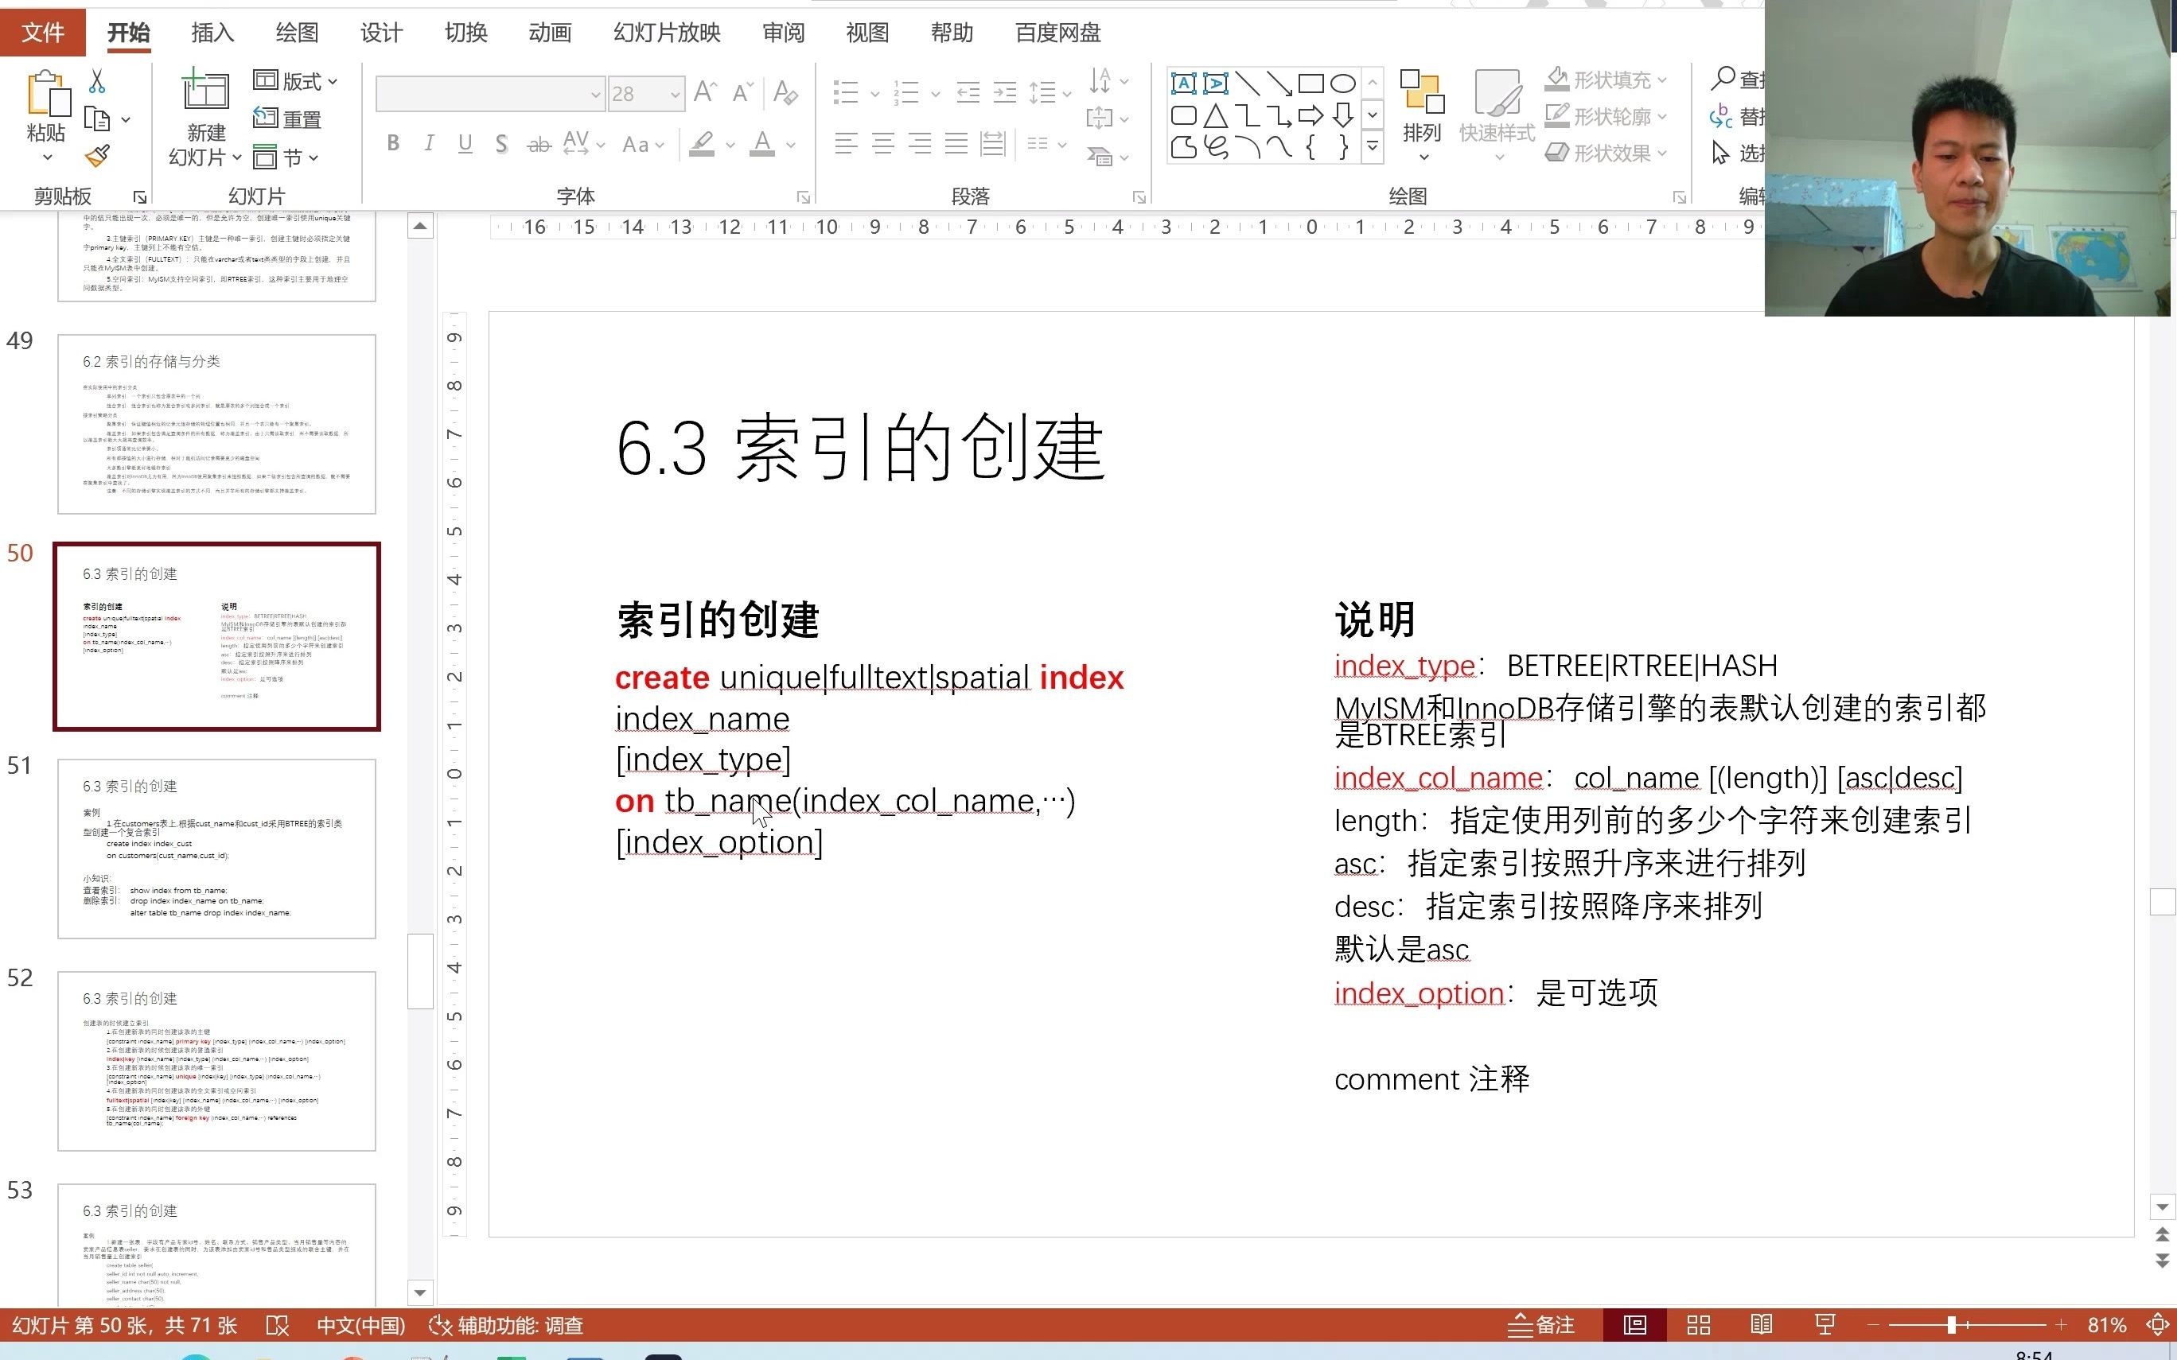Select the oval shape in gallery
The image size is (2177, 1360).
pyautogui.click(x=1342, y=84)
